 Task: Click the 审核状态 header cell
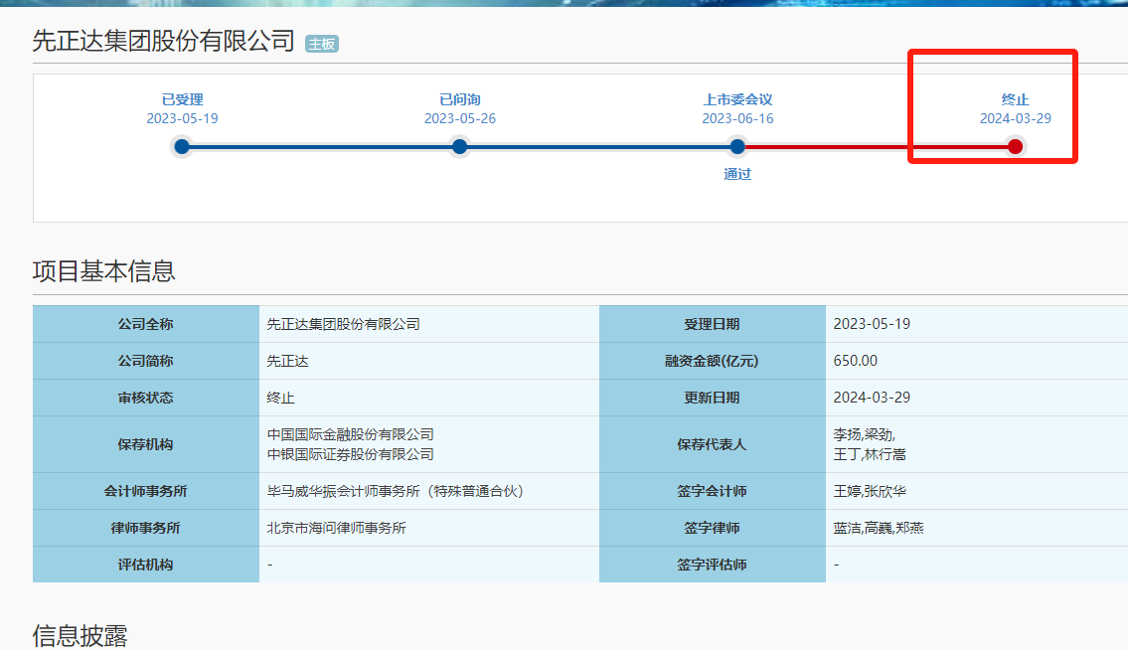pyautogui.click(x=145, y=398)
